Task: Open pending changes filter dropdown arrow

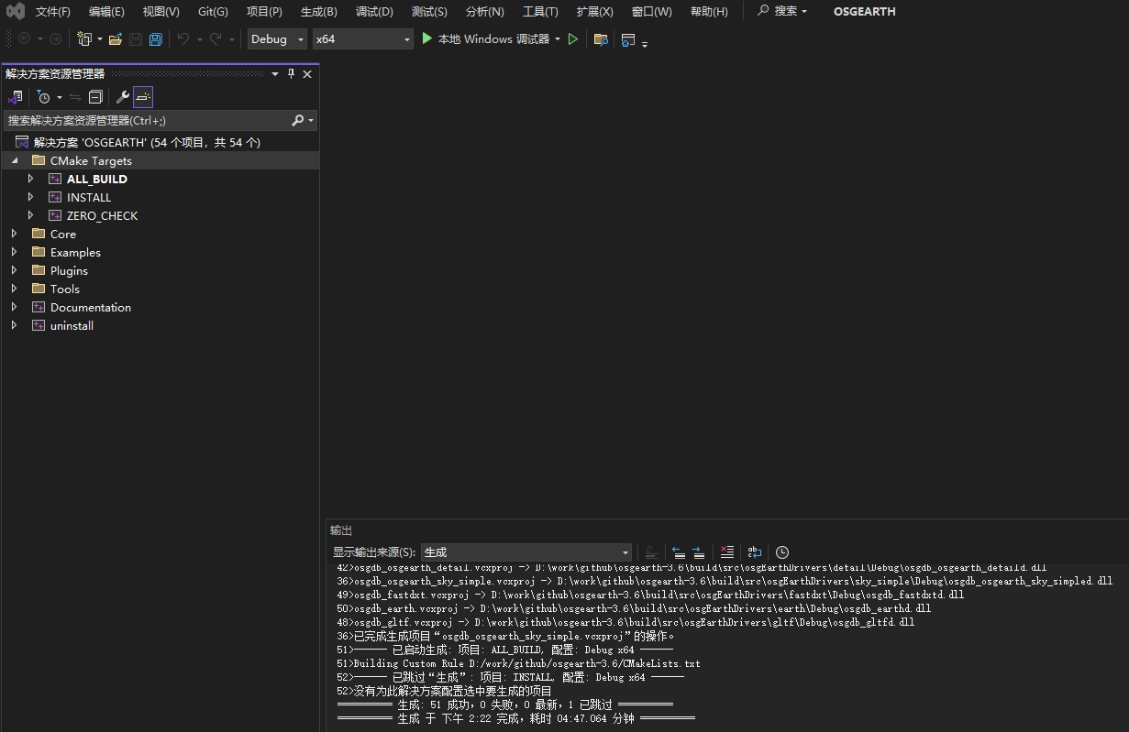Action: (60, 97)
